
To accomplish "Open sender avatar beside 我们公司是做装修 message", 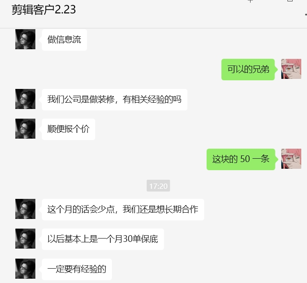I will click(x=25, y=99).
